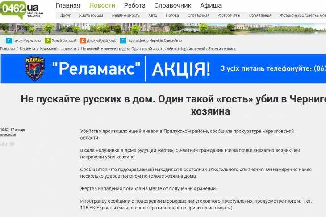Click the green 'У' icon for Узнай больше
The image size is (326, 217).
[x=48, y=40]
